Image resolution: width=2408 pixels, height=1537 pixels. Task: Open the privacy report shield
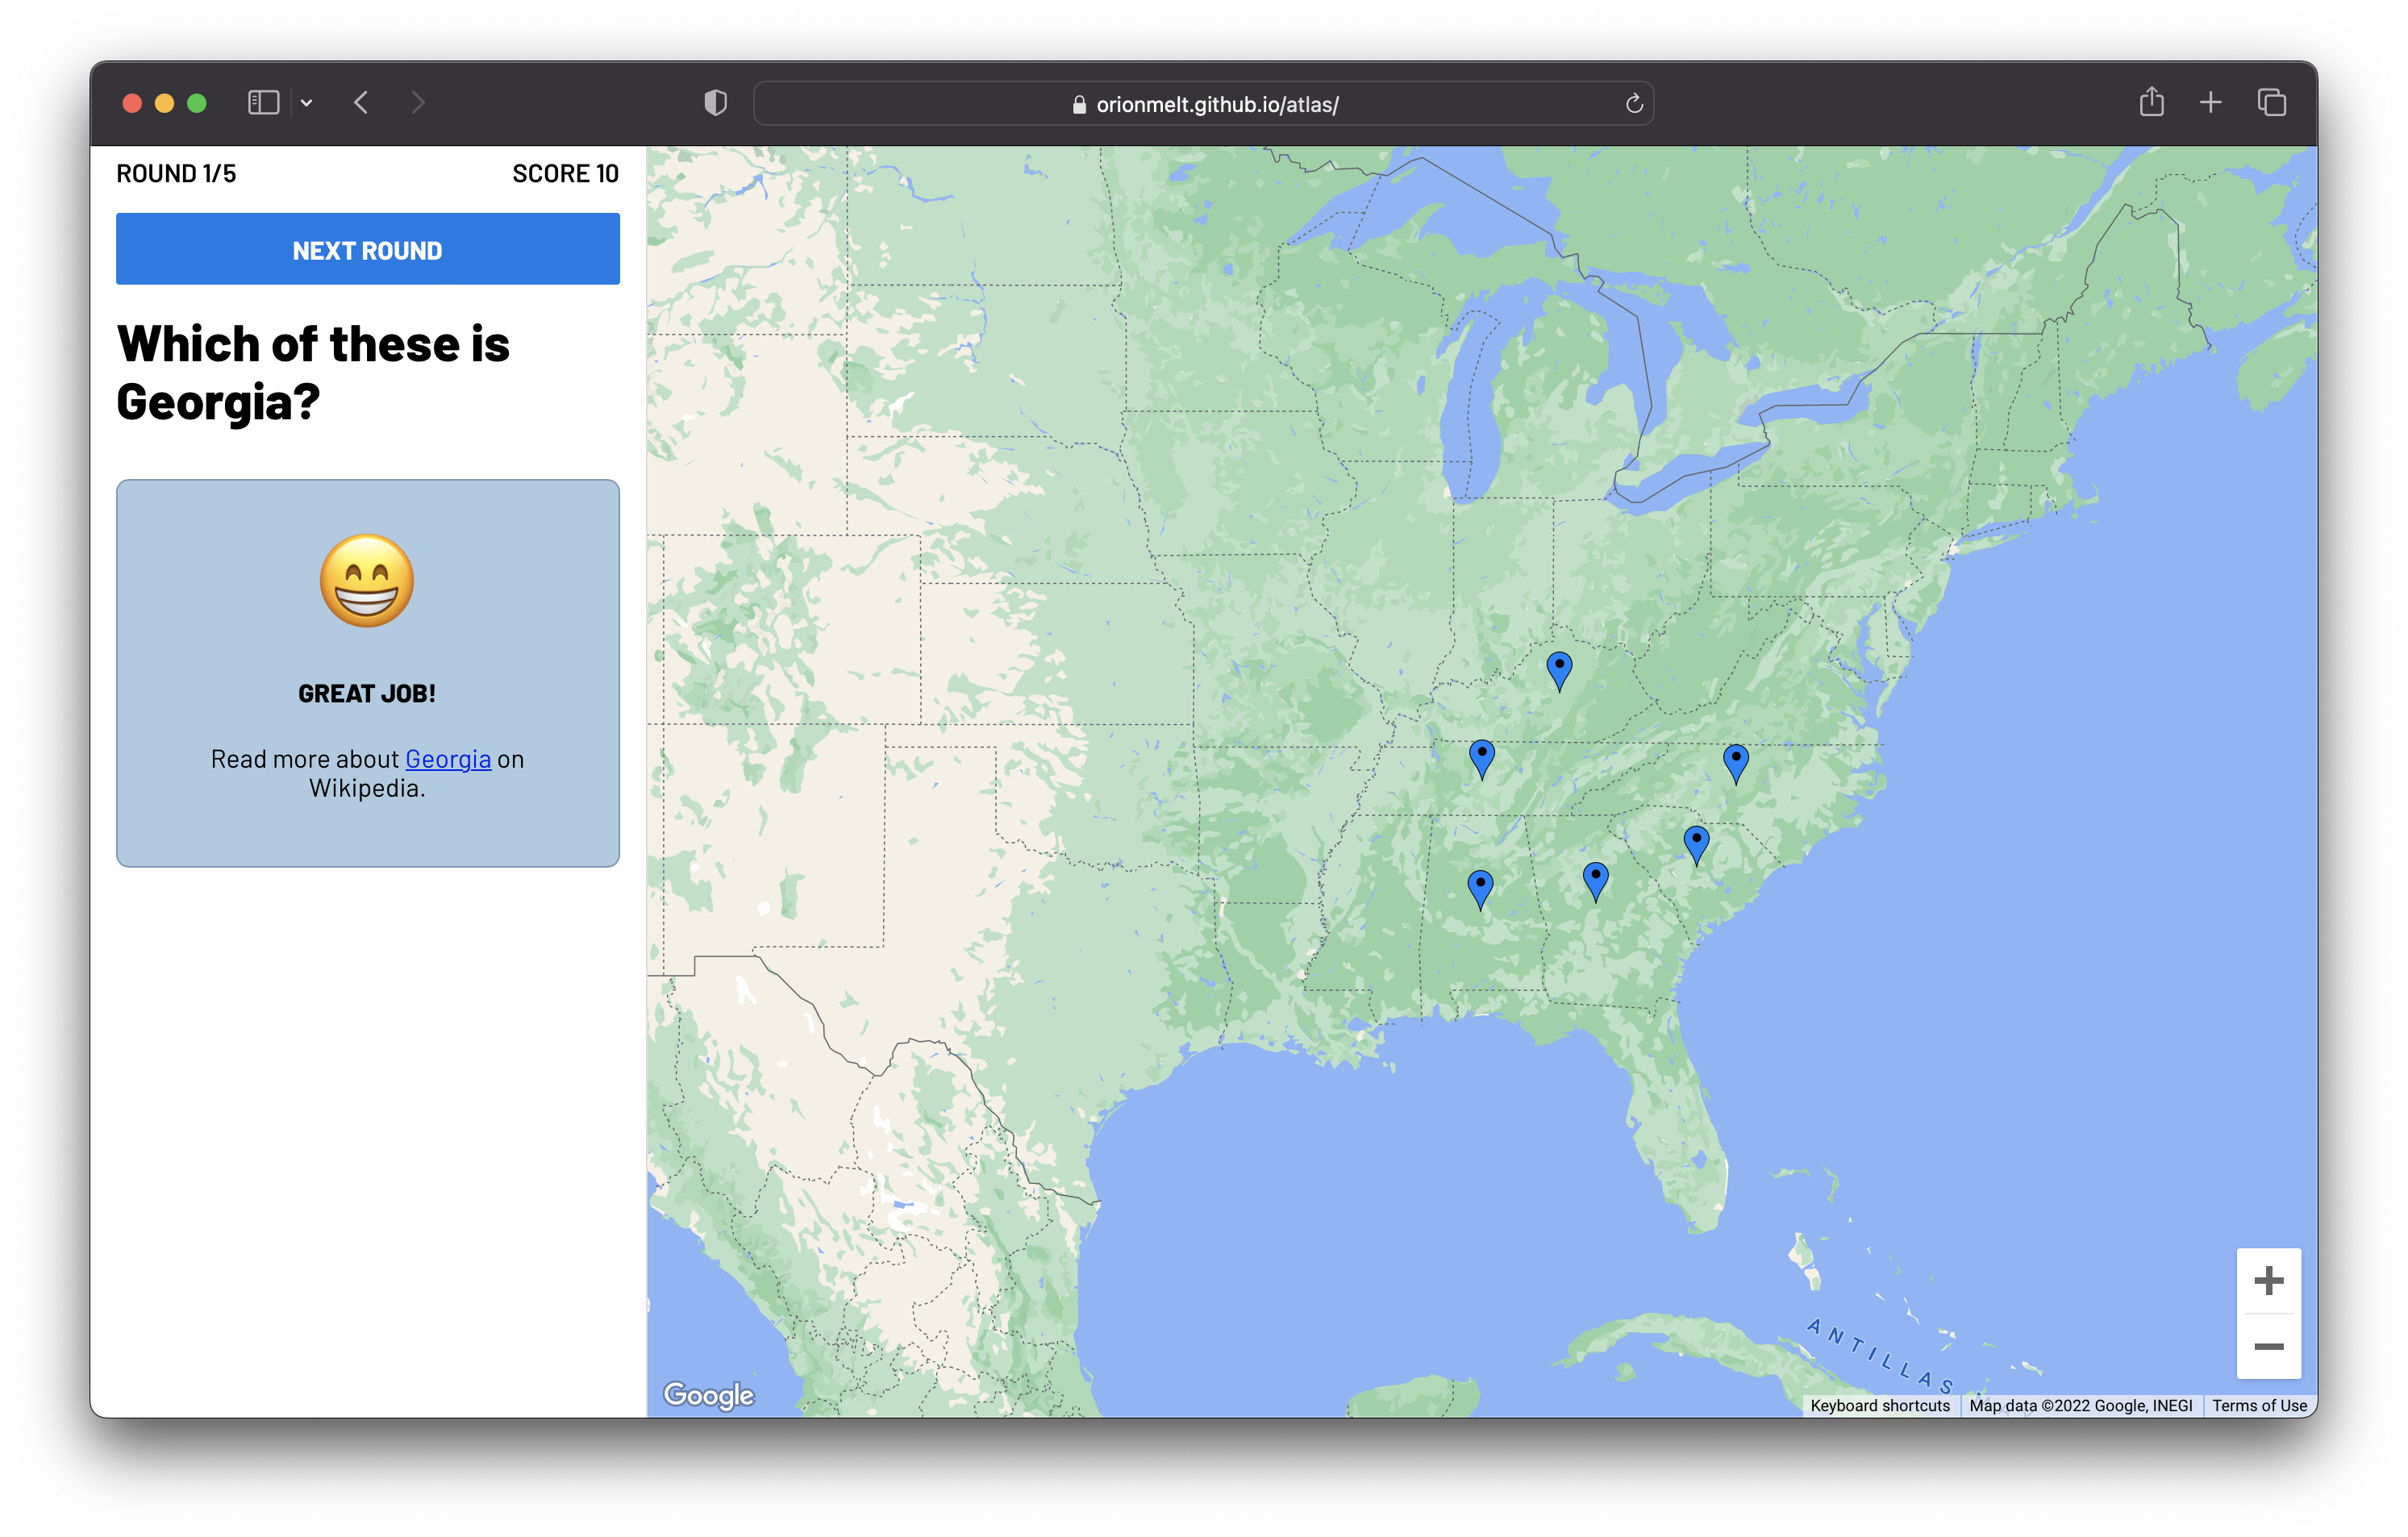pos(715,103)
